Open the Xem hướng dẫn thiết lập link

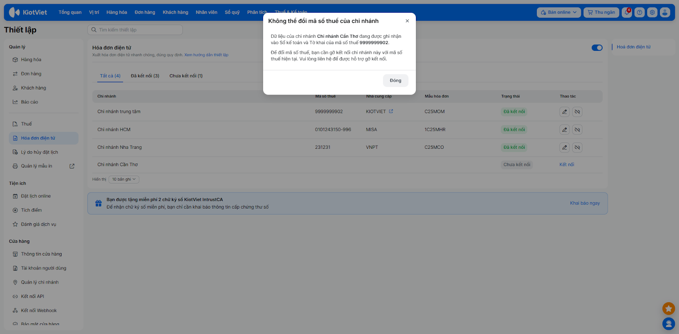coord(206,55)
